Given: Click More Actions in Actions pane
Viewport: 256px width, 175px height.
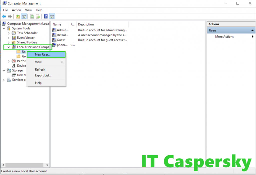Looking at the screenshot, I should (x=224, y=36).
